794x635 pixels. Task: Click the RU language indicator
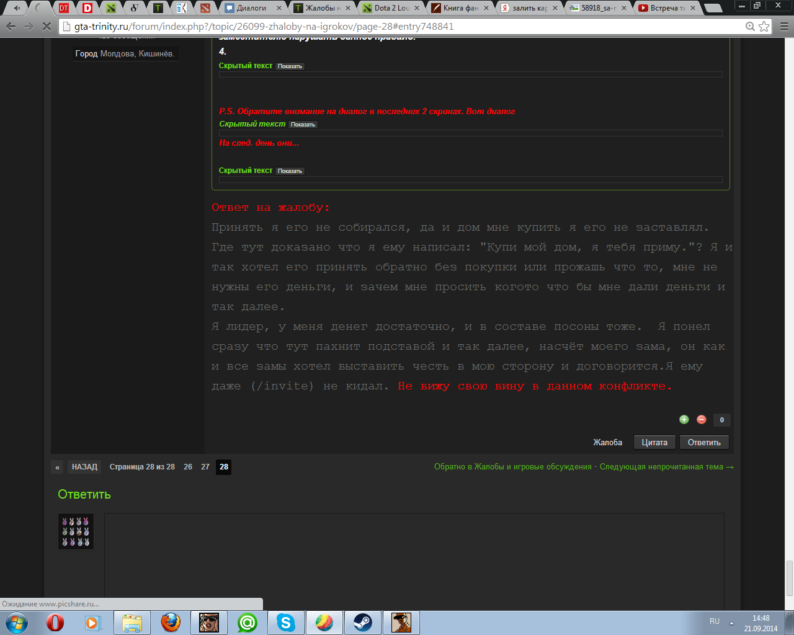tap(715, 621)
